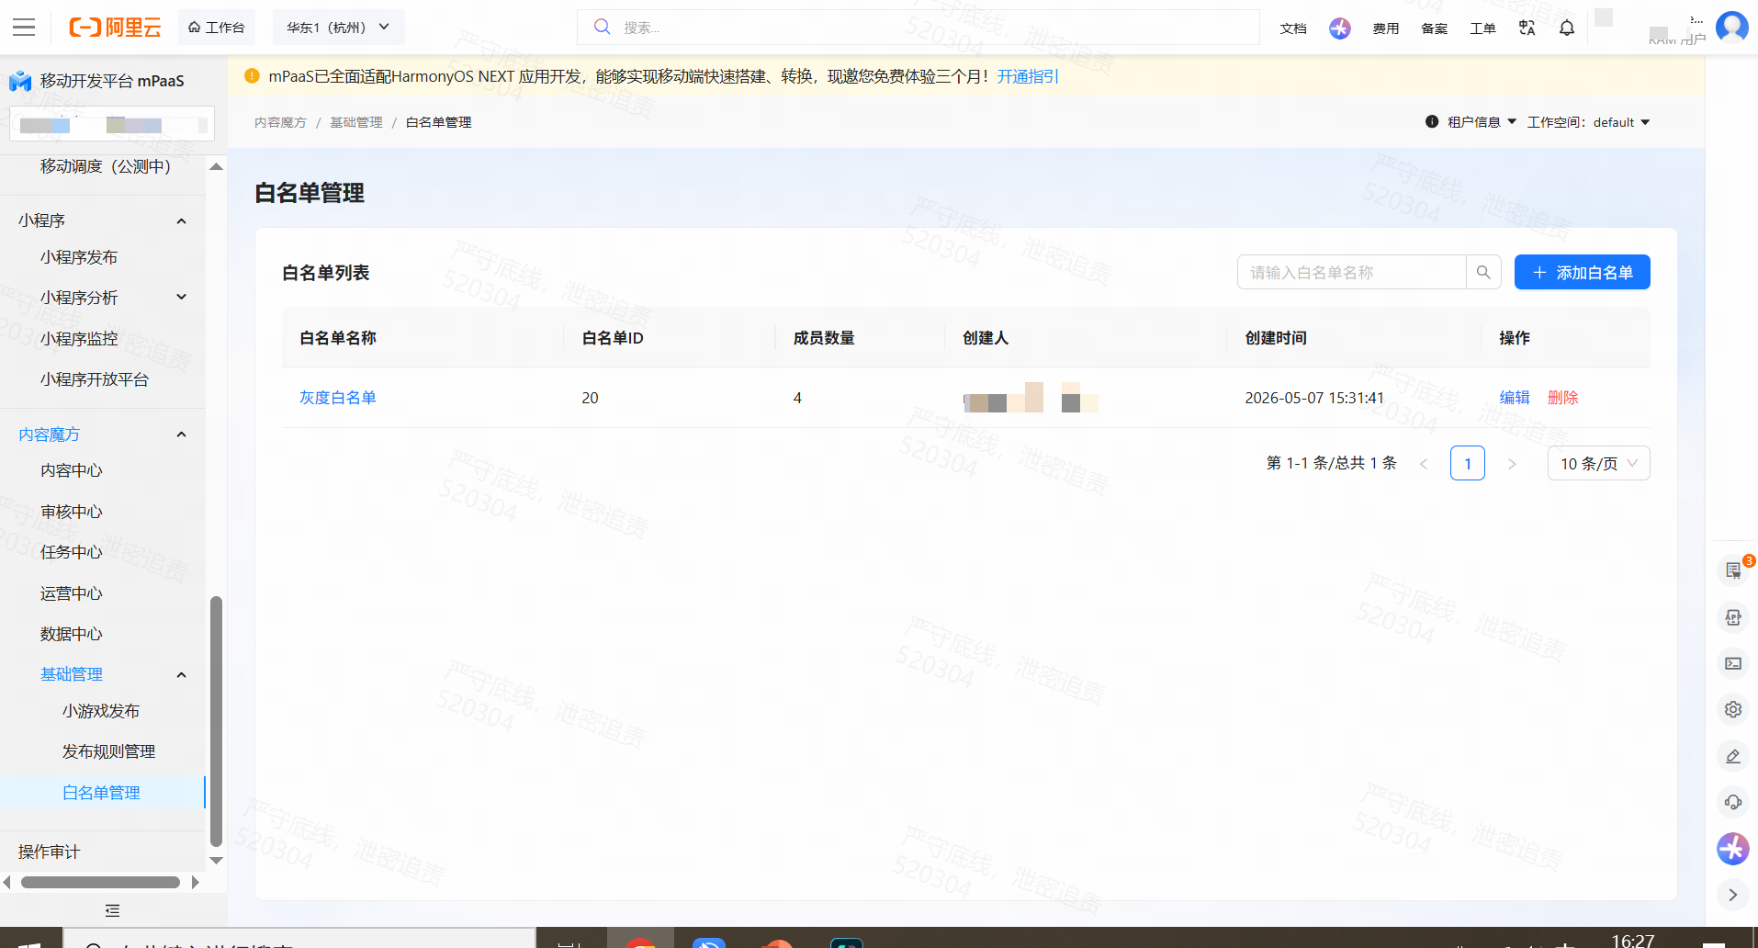Image resolution: width=1758 pixels, height=948 pixels.
Task: Open 工单 in top navigation
Action: 1482,28
